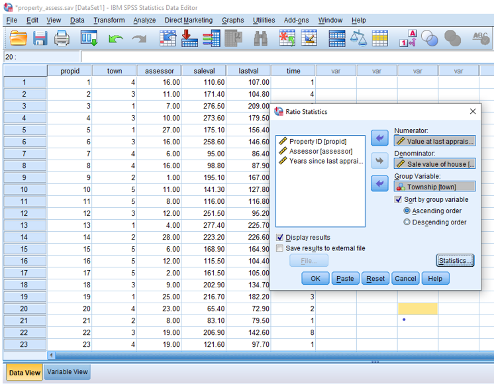Click Paste button in dialog

click(345, 279)
